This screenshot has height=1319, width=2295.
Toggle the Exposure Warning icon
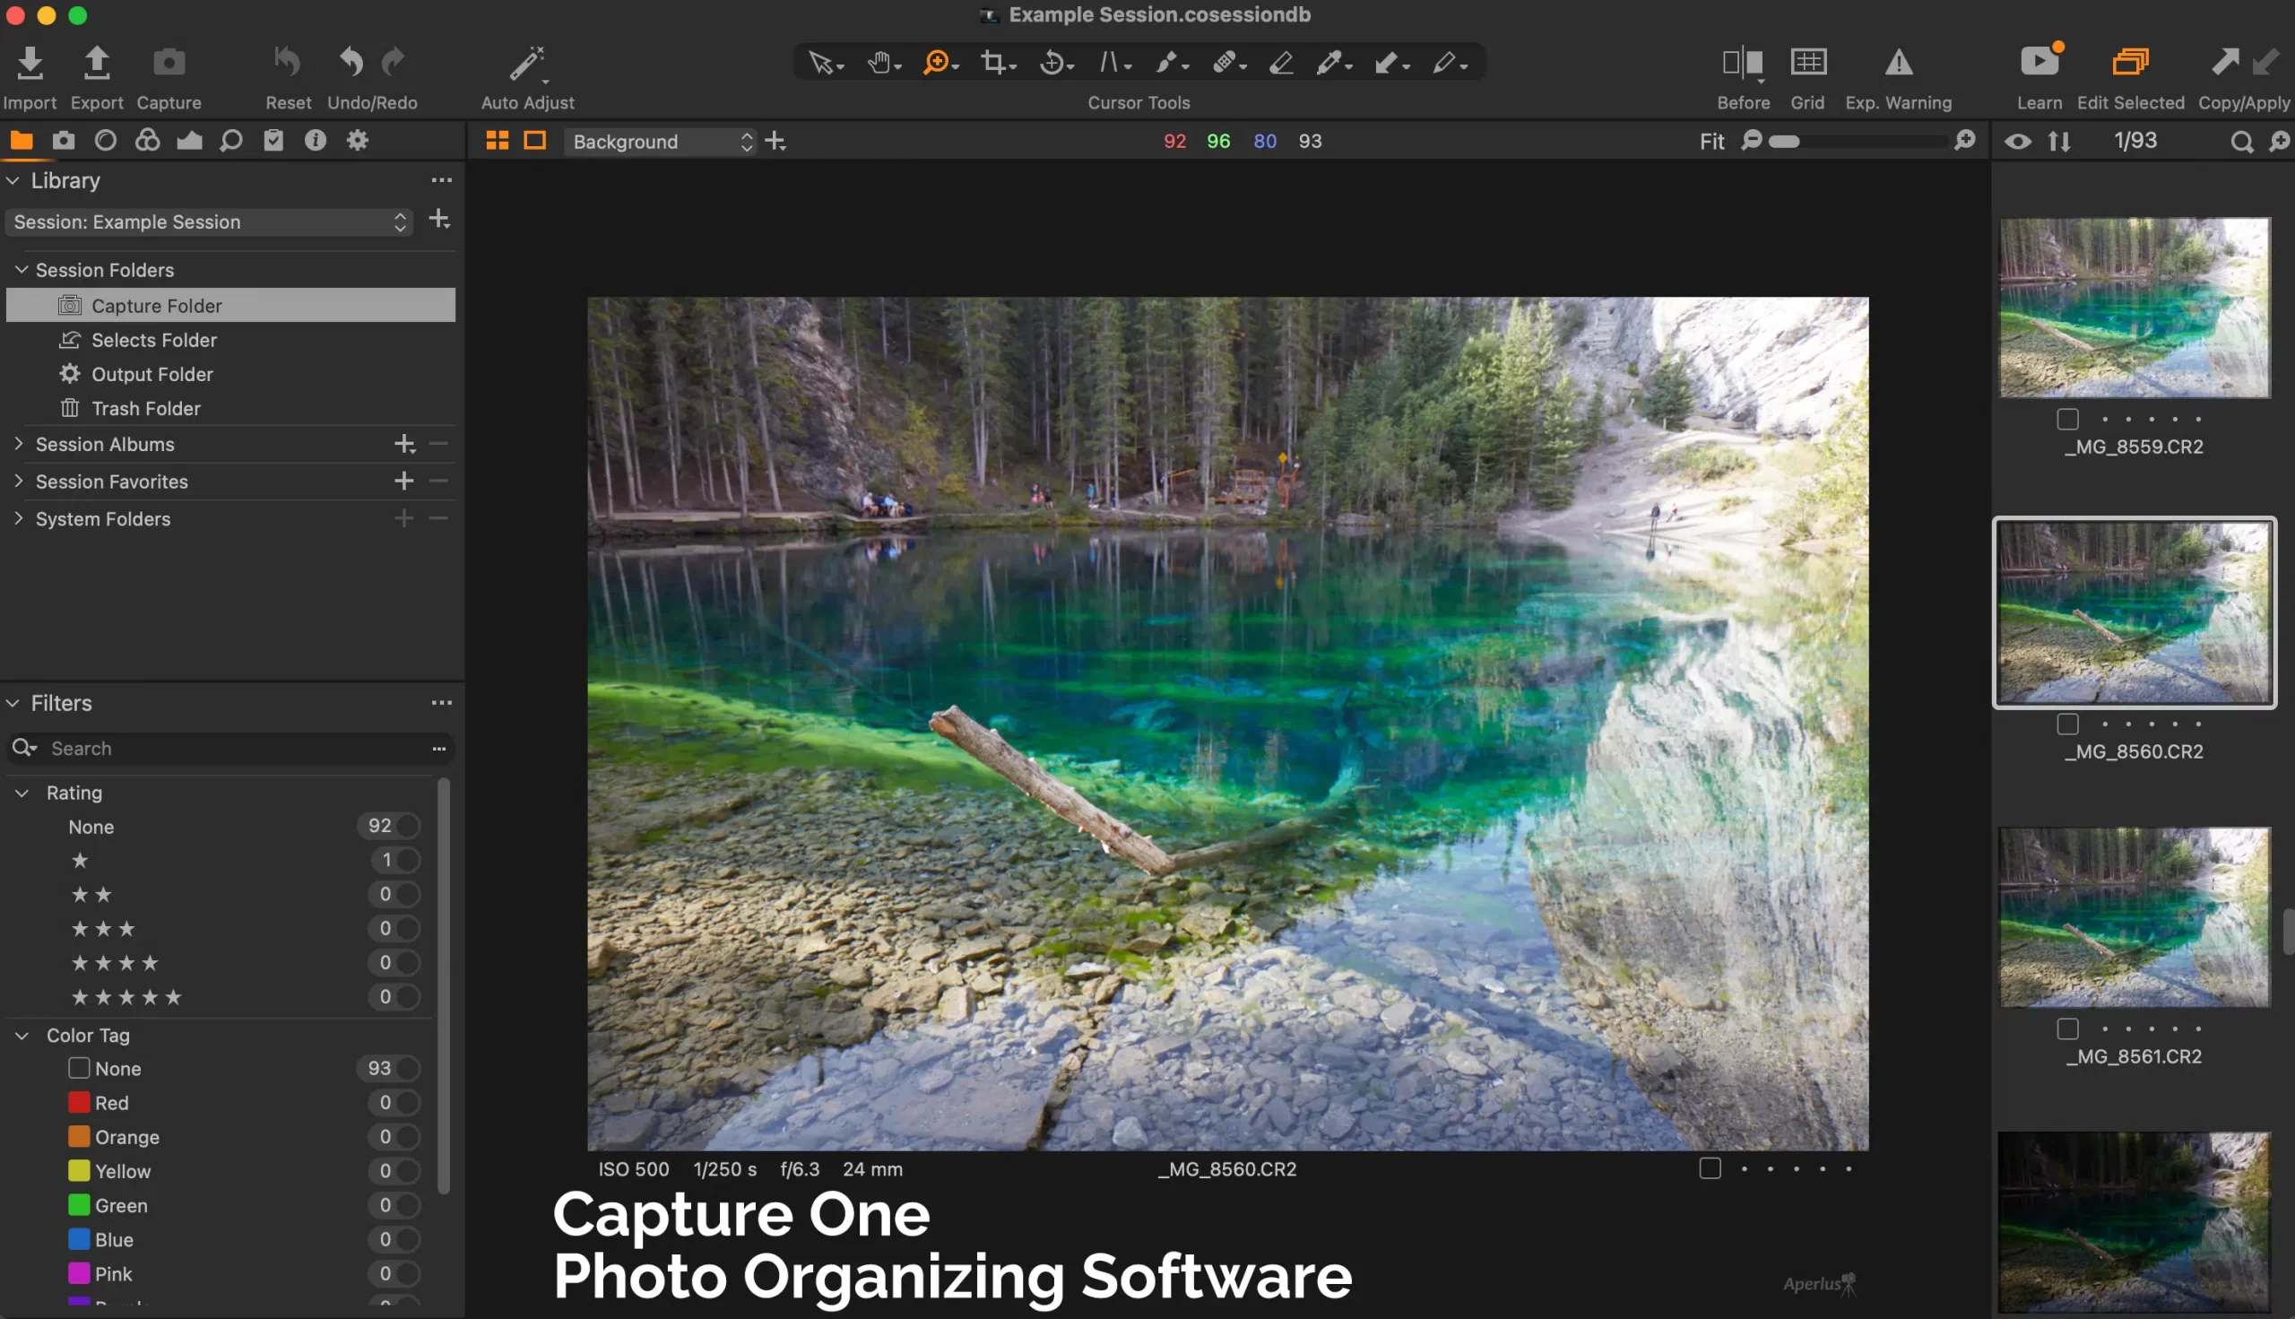coord(1899,63)
